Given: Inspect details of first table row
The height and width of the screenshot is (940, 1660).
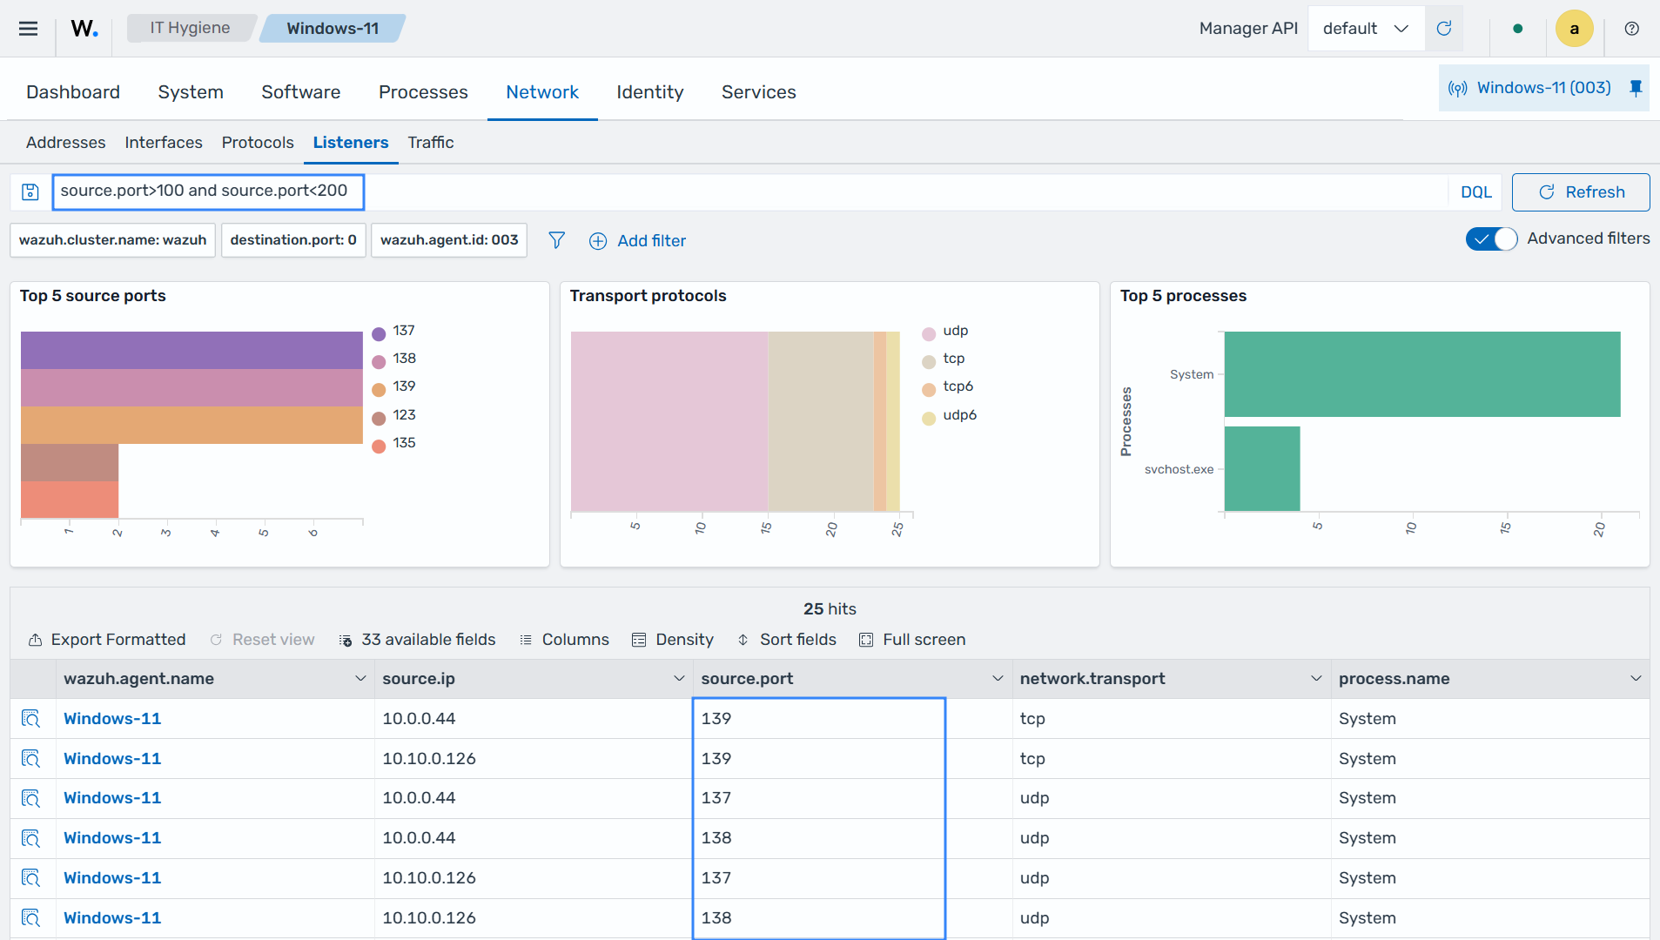Looking at the screenshot, I should 31,718.
